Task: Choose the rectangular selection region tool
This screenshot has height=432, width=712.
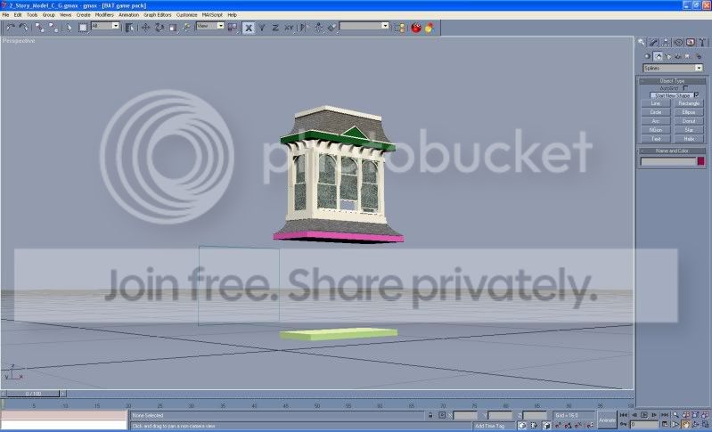Action: point(83,28)
